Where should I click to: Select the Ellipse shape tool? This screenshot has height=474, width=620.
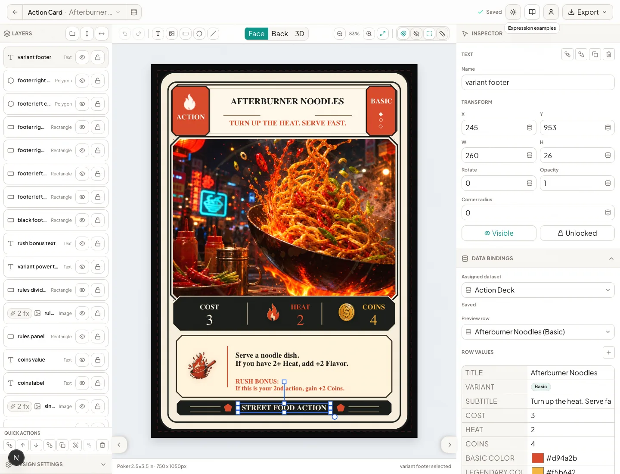199,34
